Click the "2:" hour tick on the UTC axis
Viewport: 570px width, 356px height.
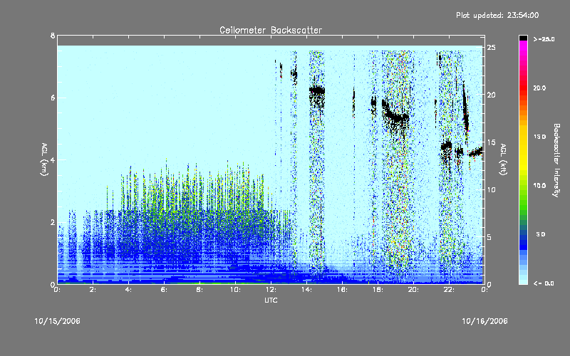(93, 290)
